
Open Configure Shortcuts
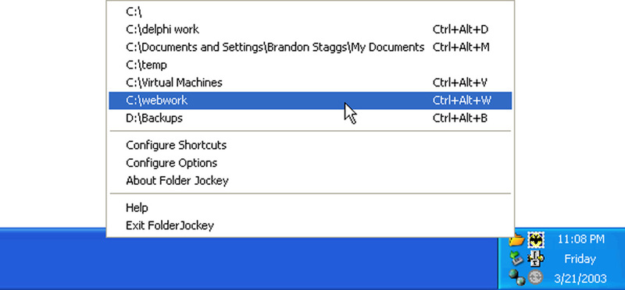(x=310, y=145)
